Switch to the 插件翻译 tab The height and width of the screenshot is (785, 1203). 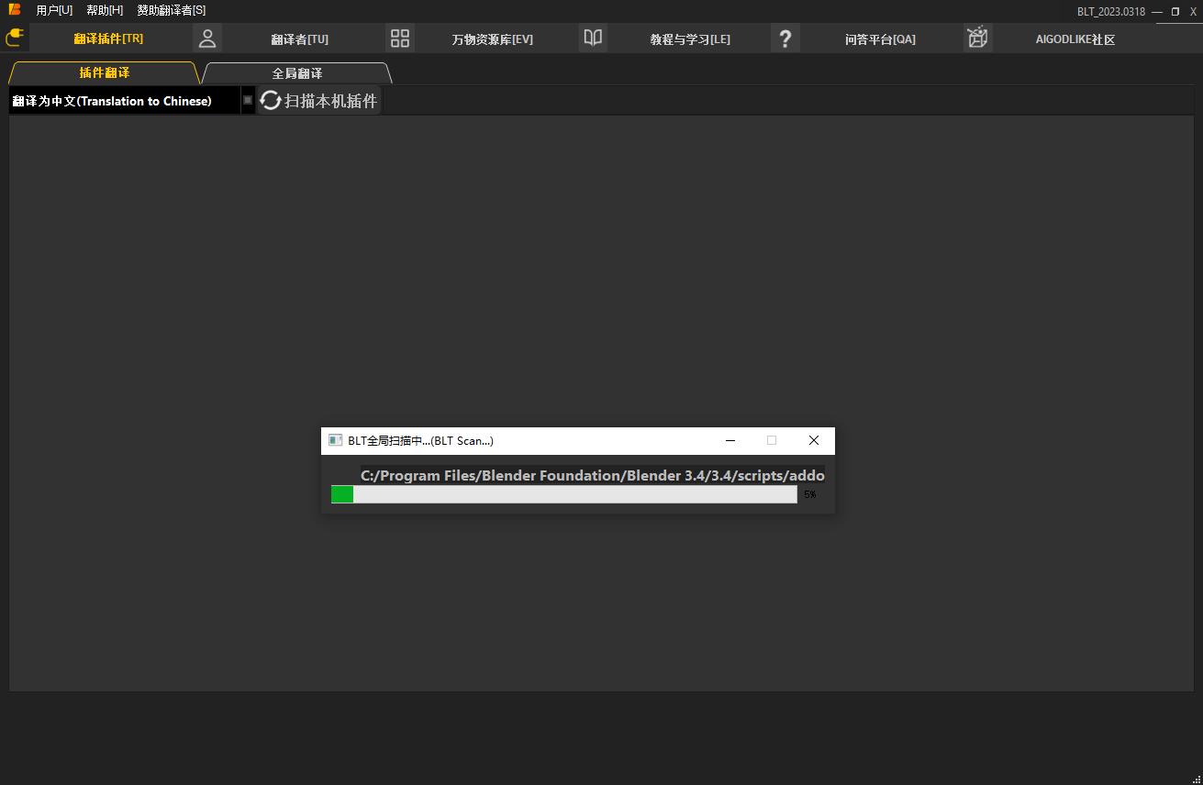tap(104, 72)
